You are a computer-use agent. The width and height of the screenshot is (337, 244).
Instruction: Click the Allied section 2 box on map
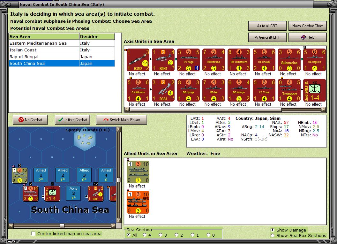click(x=63, y=175)
